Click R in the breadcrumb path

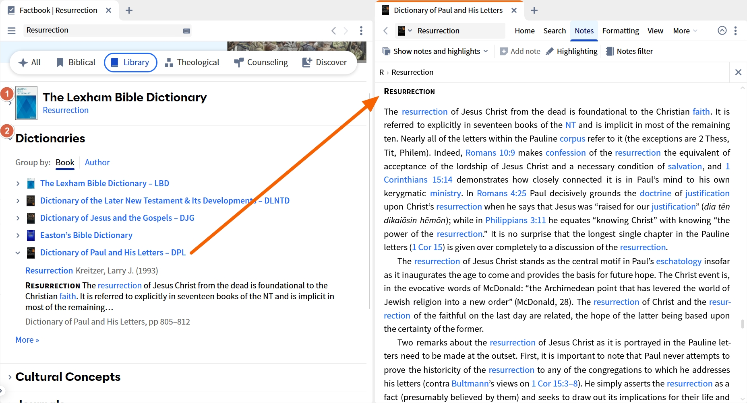coord(381,72)
